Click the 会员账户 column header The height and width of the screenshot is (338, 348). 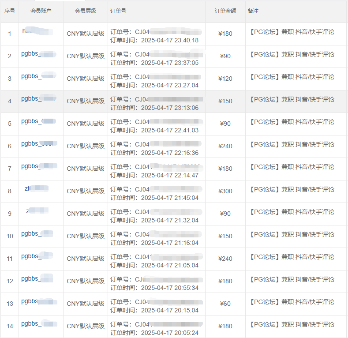point(41,11)
